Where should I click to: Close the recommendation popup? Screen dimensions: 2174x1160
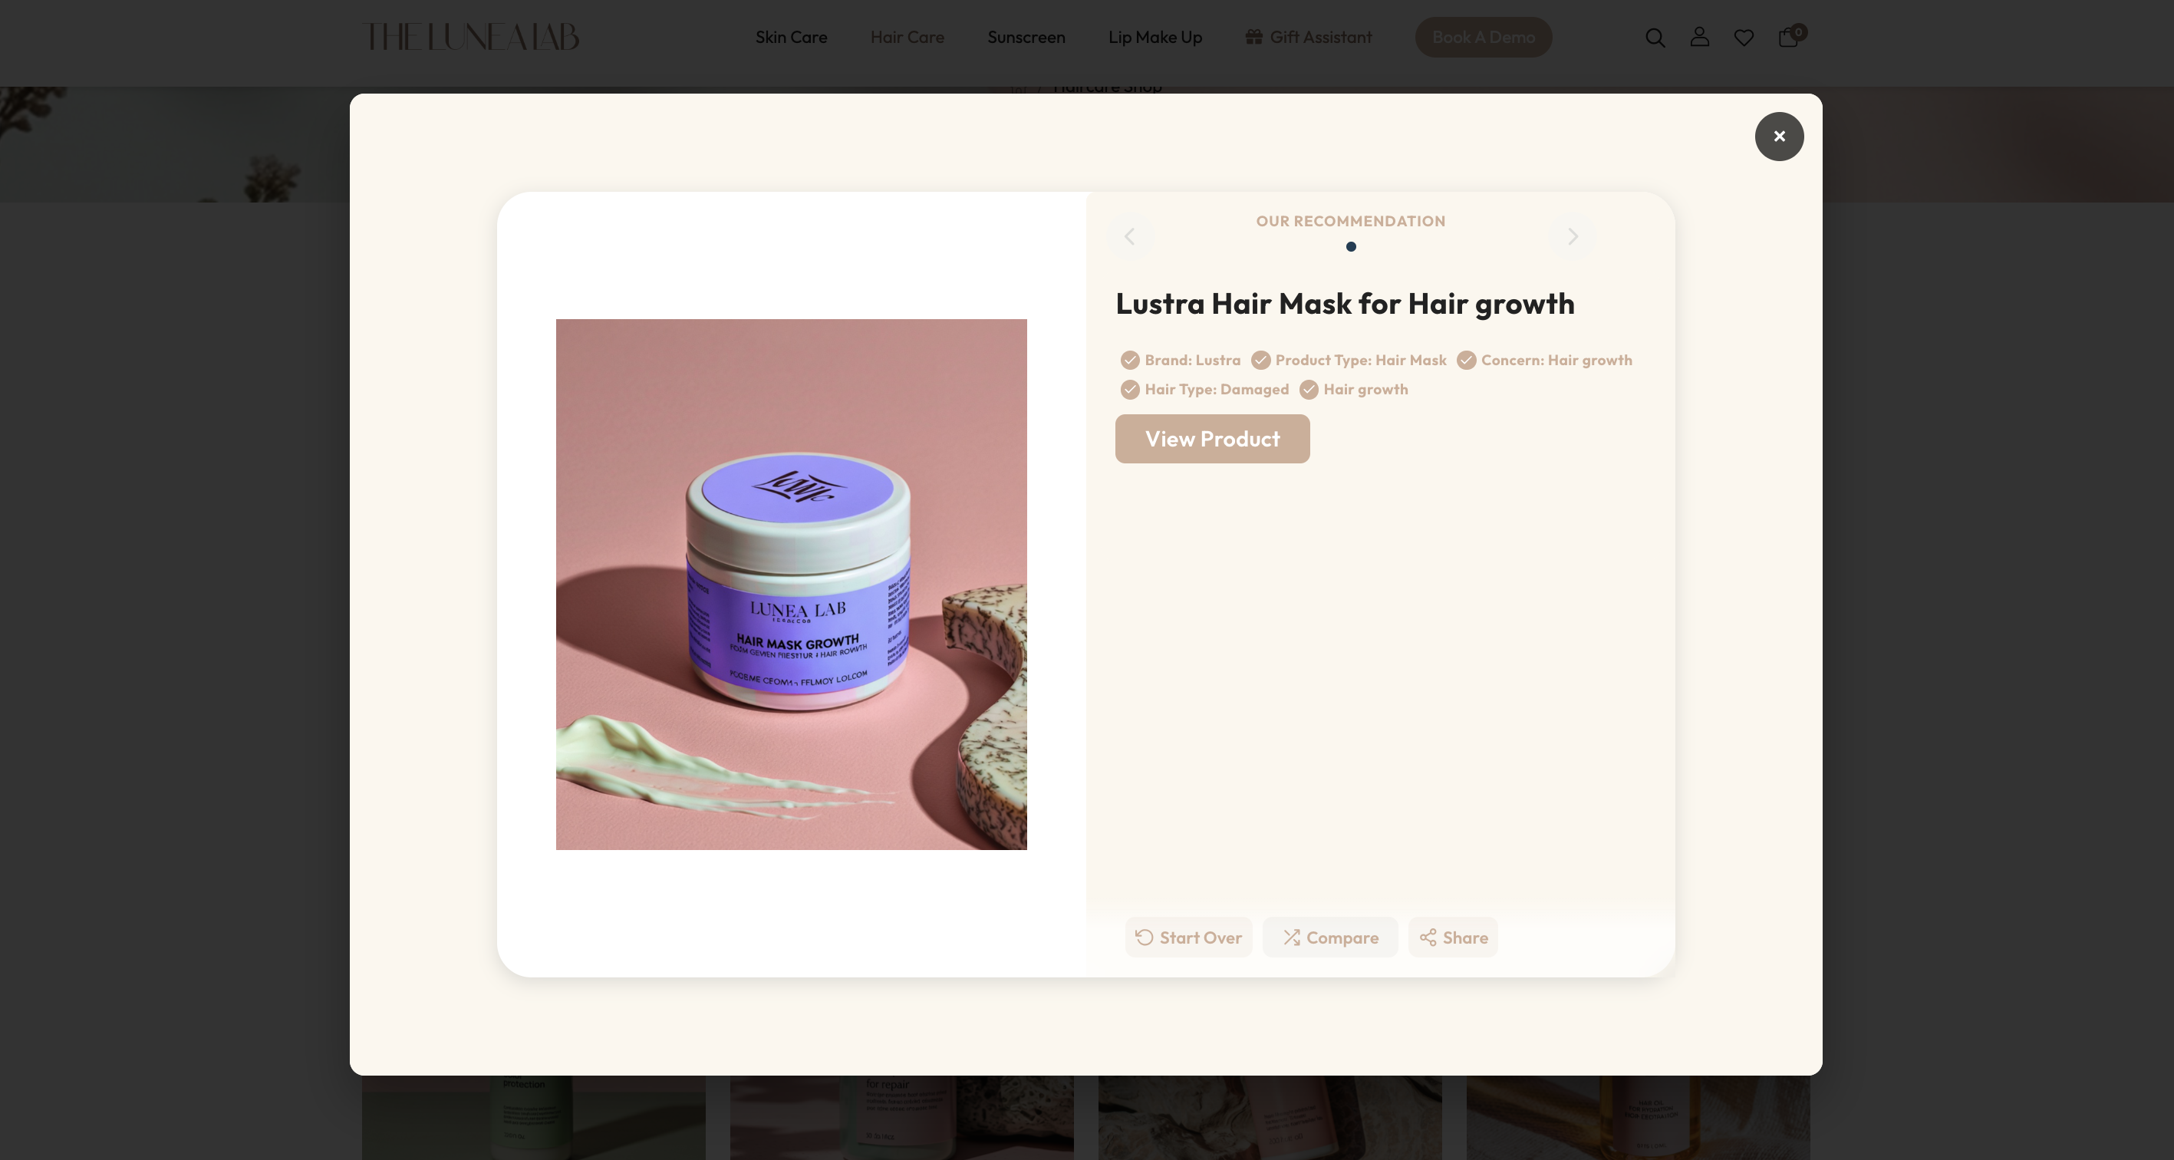(x=1779, y=136)
